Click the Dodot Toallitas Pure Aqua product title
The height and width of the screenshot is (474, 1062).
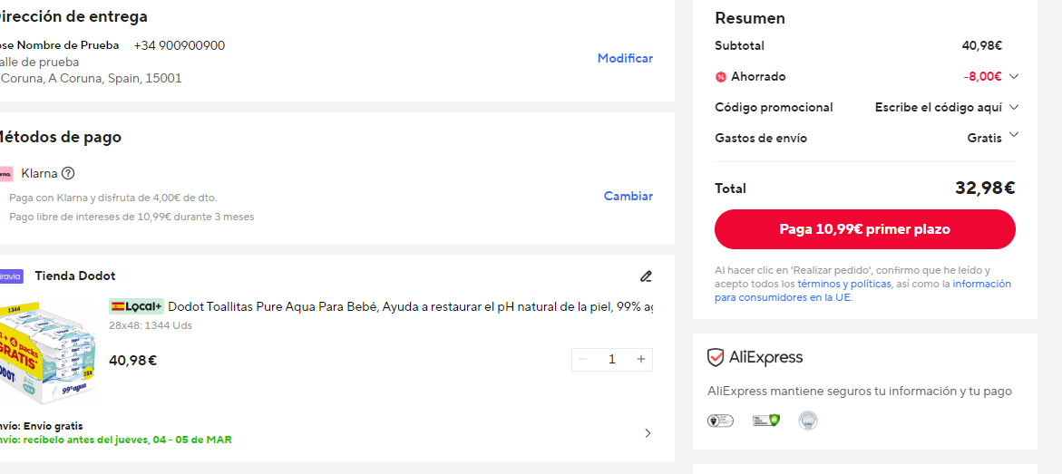pos(411,306)
